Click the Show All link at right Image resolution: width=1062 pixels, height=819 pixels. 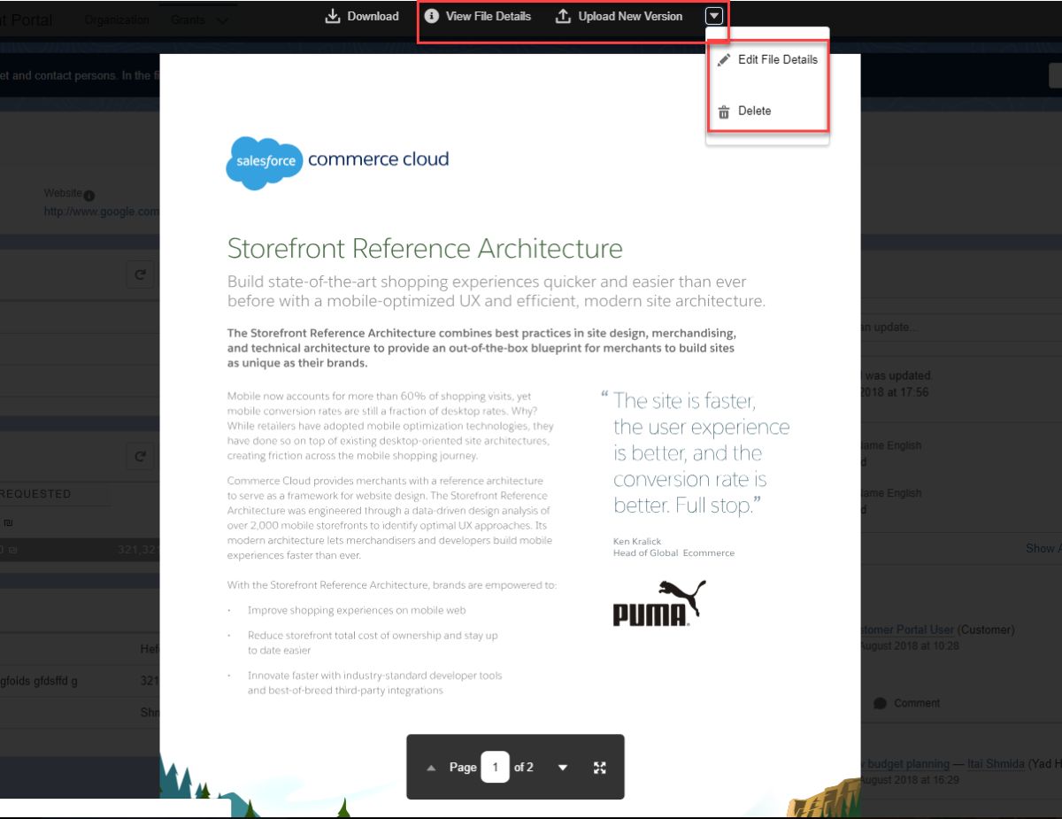click(1043, 548)
